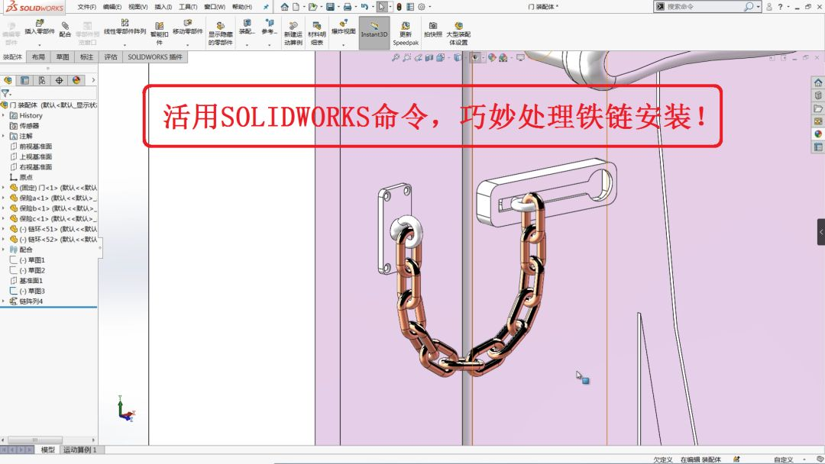Click the Section View icon in view toolbar
This screenshot has width=825, height=464.
click(429, 57)
